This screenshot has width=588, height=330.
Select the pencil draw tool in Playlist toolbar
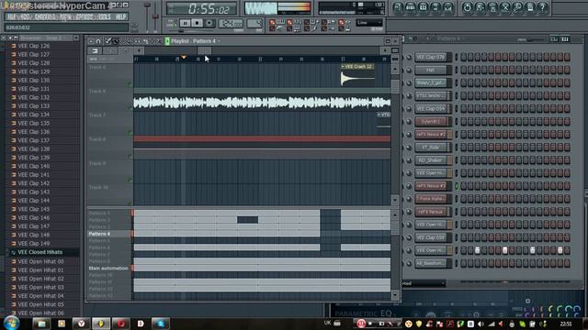[108, 41]
